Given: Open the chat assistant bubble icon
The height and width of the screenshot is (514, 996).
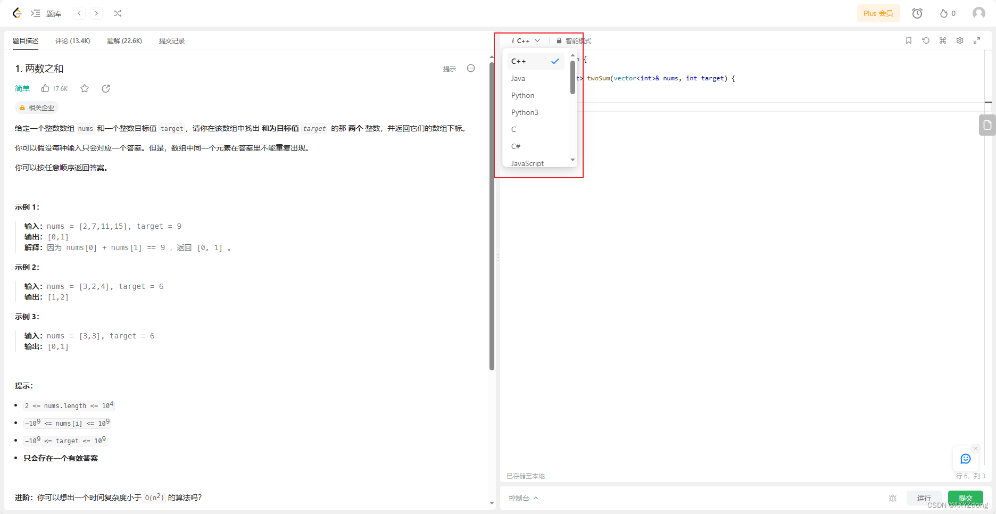Looking at the screenshot, I should point(966,459).
